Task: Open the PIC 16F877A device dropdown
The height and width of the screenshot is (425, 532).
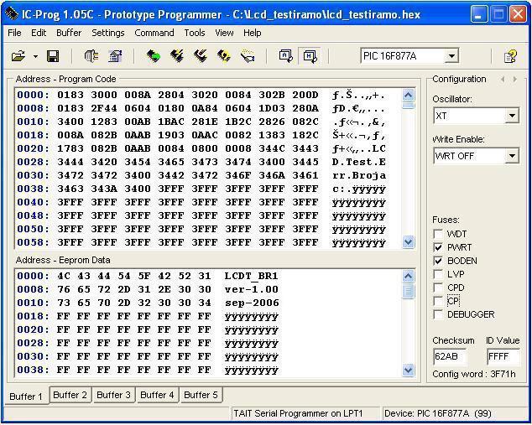Action: click(451, 56)
